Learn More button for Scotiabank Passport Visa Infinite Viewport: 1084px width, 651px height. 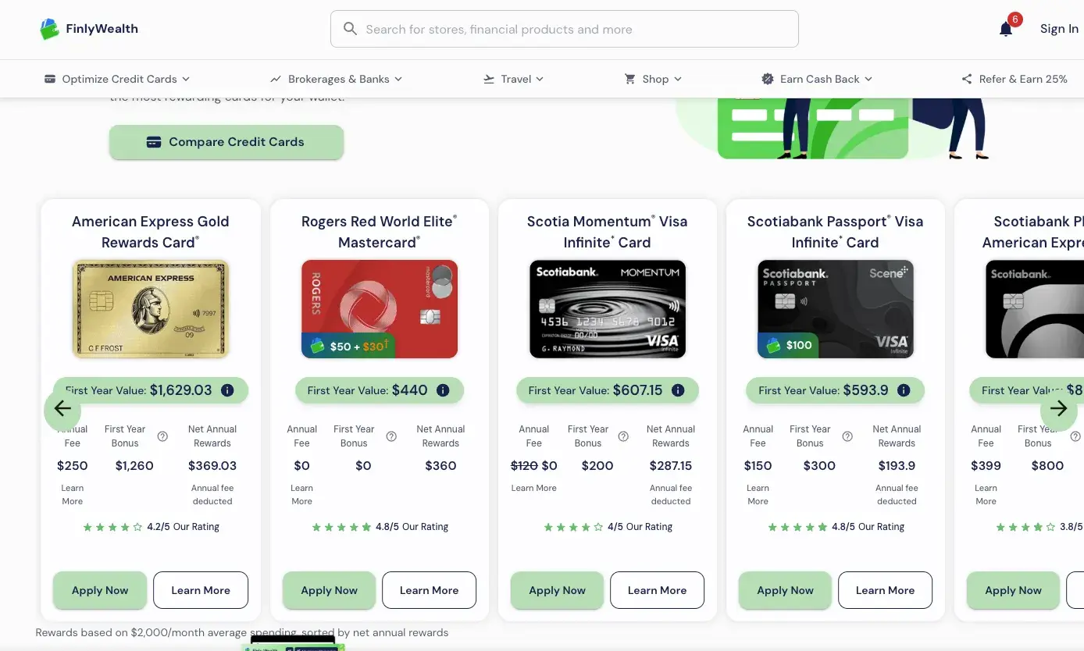(x=885, y=590)
